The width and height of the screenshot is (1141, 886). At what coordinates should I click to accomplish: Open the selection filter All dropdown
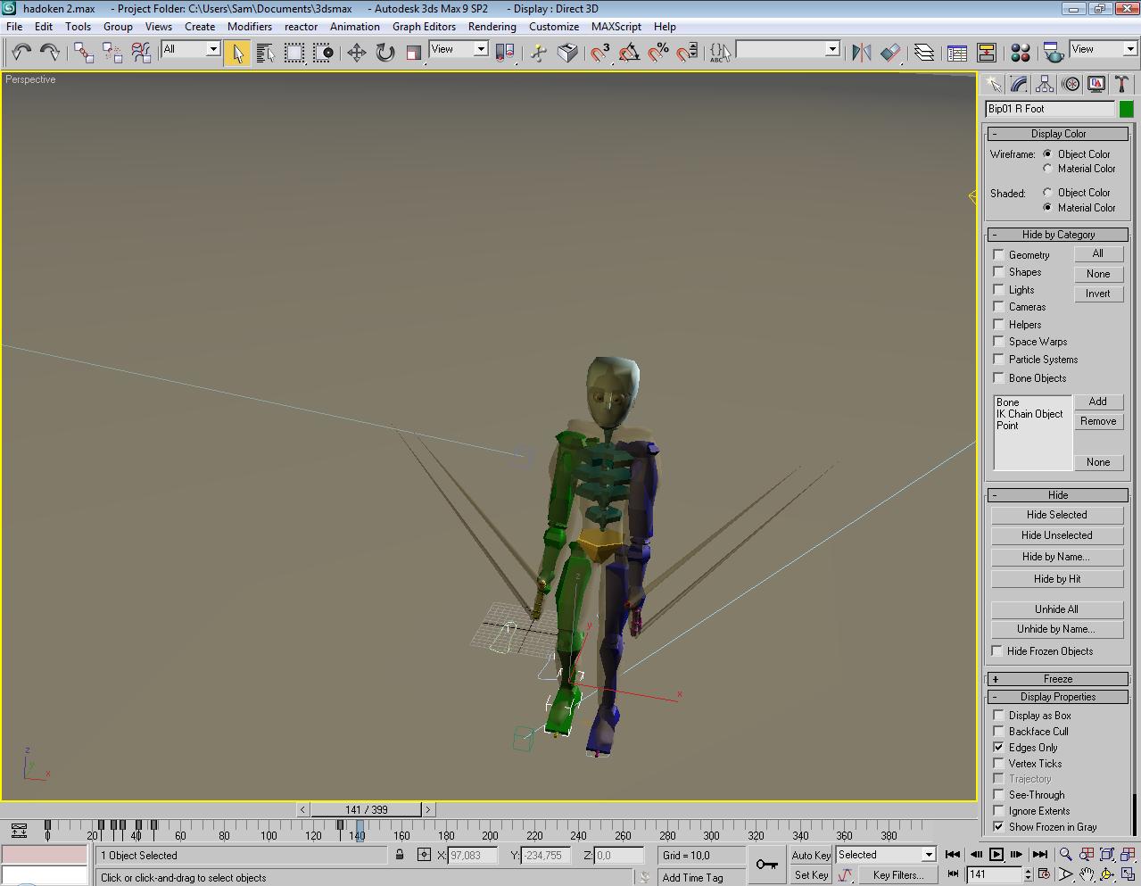click(x=213, y=49)
